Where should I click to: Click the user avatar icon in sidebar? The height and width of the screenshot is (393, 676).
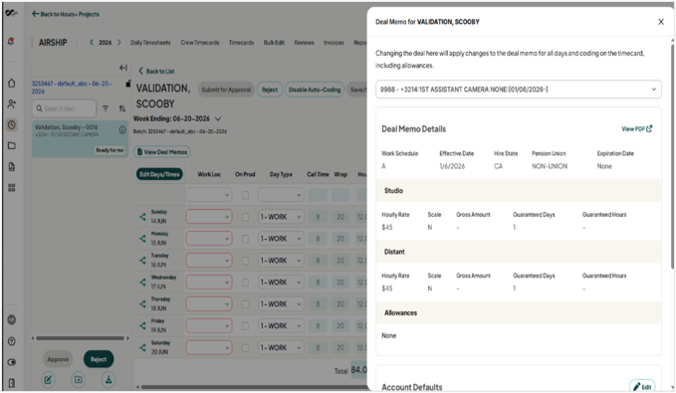[x=12, y=319]
